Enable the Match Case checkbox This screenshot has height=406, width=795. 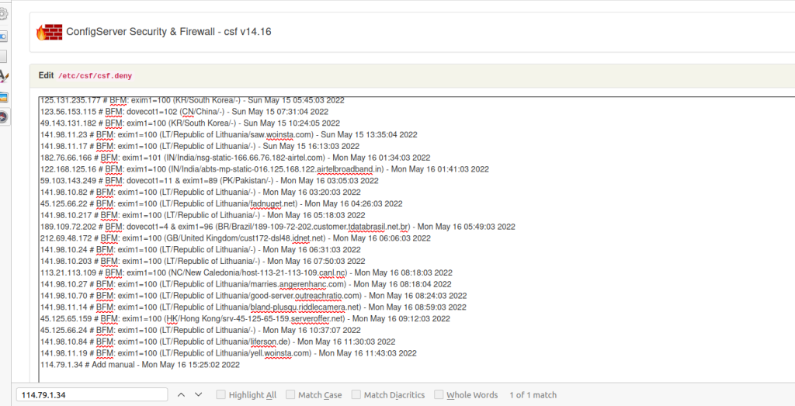coord(290,394)
